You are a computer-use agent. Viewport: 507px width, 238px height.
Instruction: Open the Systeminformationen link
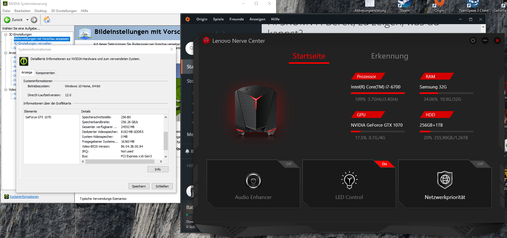pyautogui.click(x=24, y=197)
